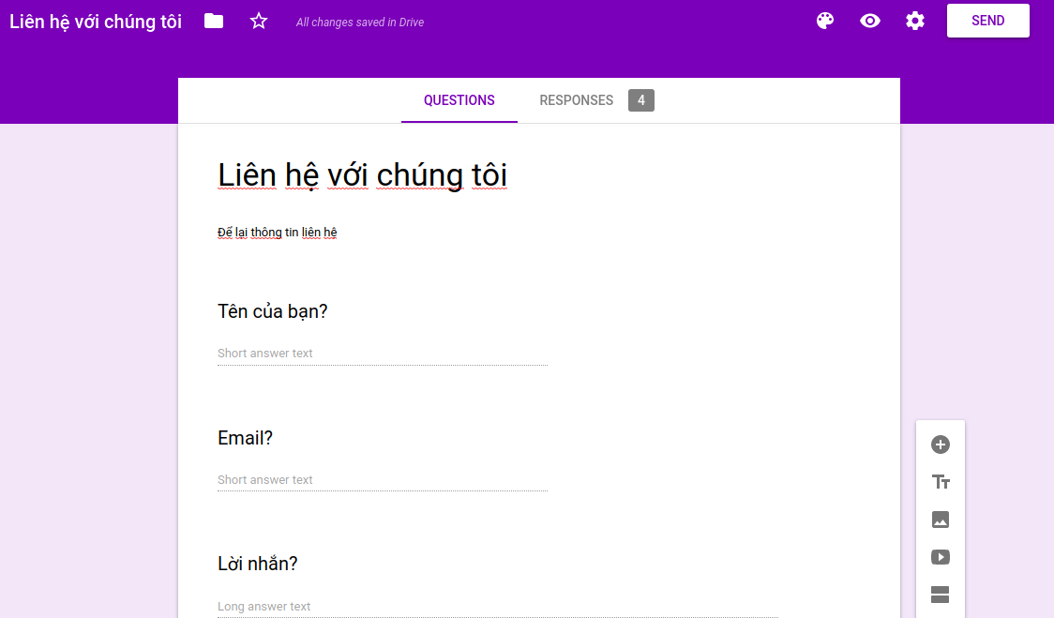Select the 'Tên của bạn?' question

272,311
